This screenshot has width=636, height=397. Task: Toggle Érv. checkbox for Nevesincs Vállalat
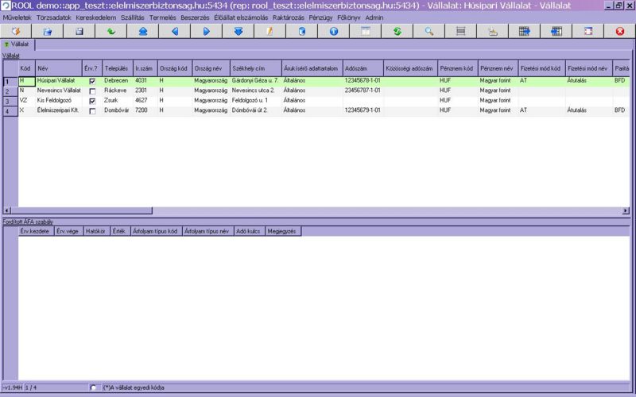click(x=92, y=91)
